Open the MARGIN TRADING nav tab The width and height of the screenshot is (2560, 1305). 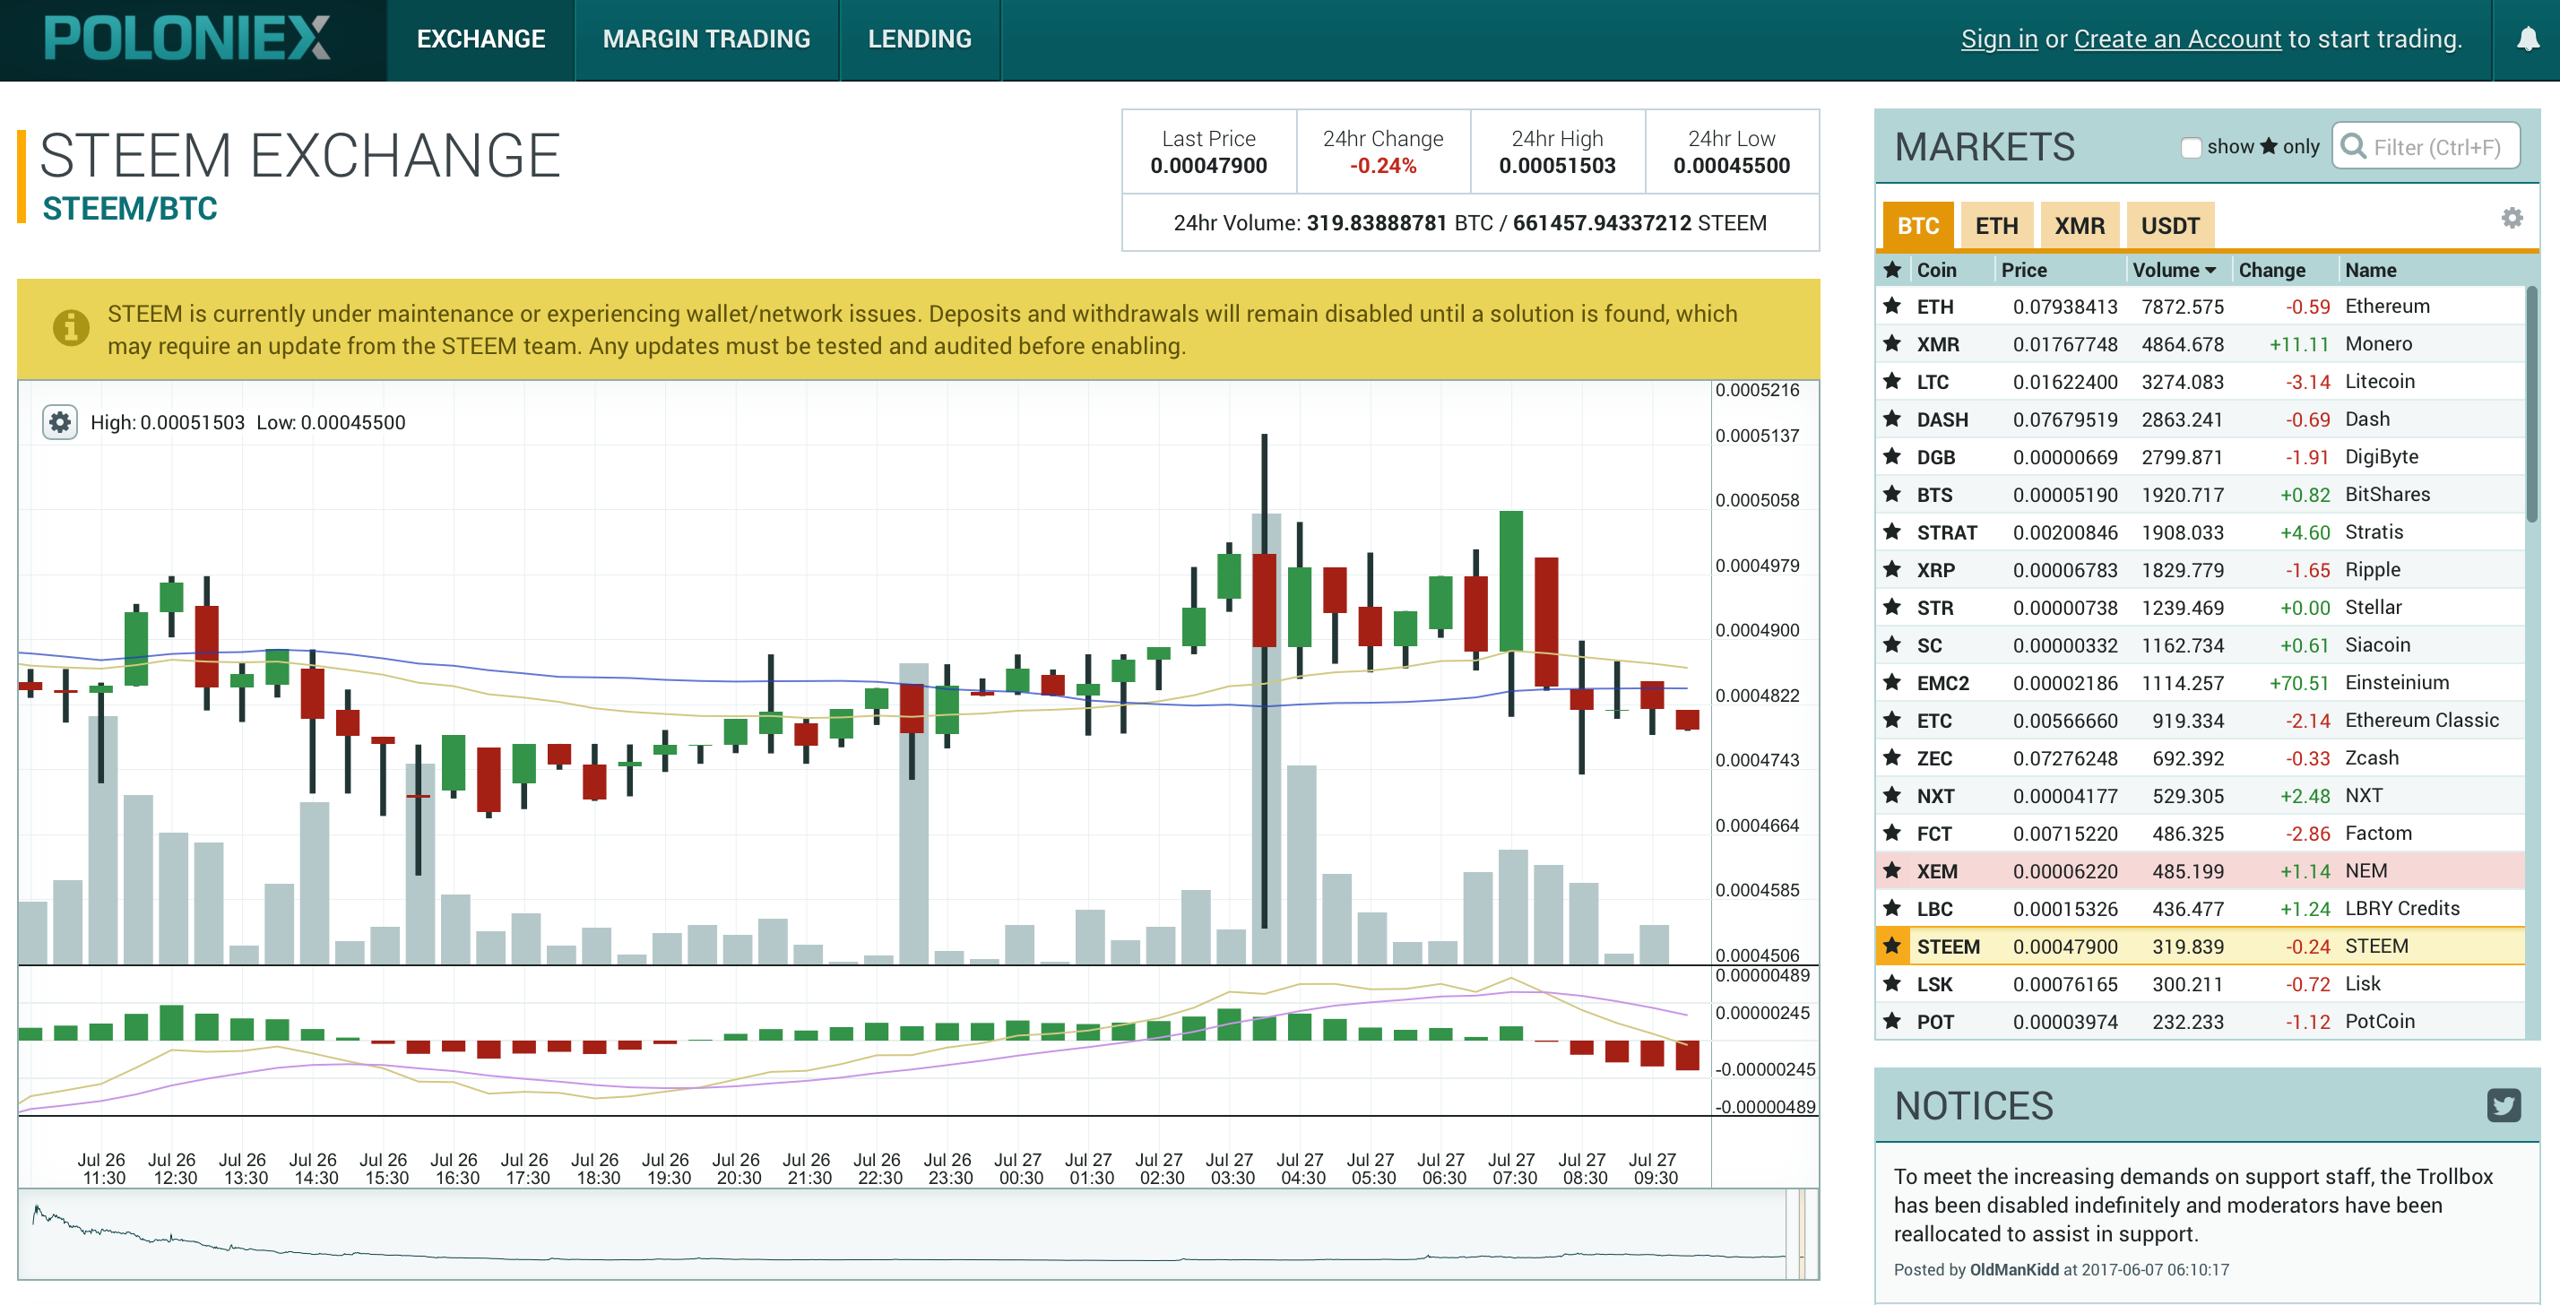(x=706, y=39)
